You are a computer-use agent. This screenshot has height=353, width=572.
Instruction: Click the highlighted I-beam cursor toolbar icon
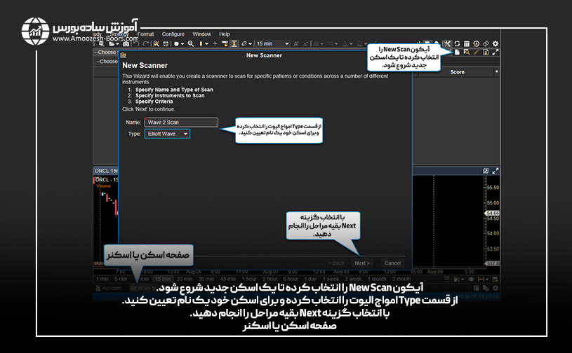tap(234, 43)
